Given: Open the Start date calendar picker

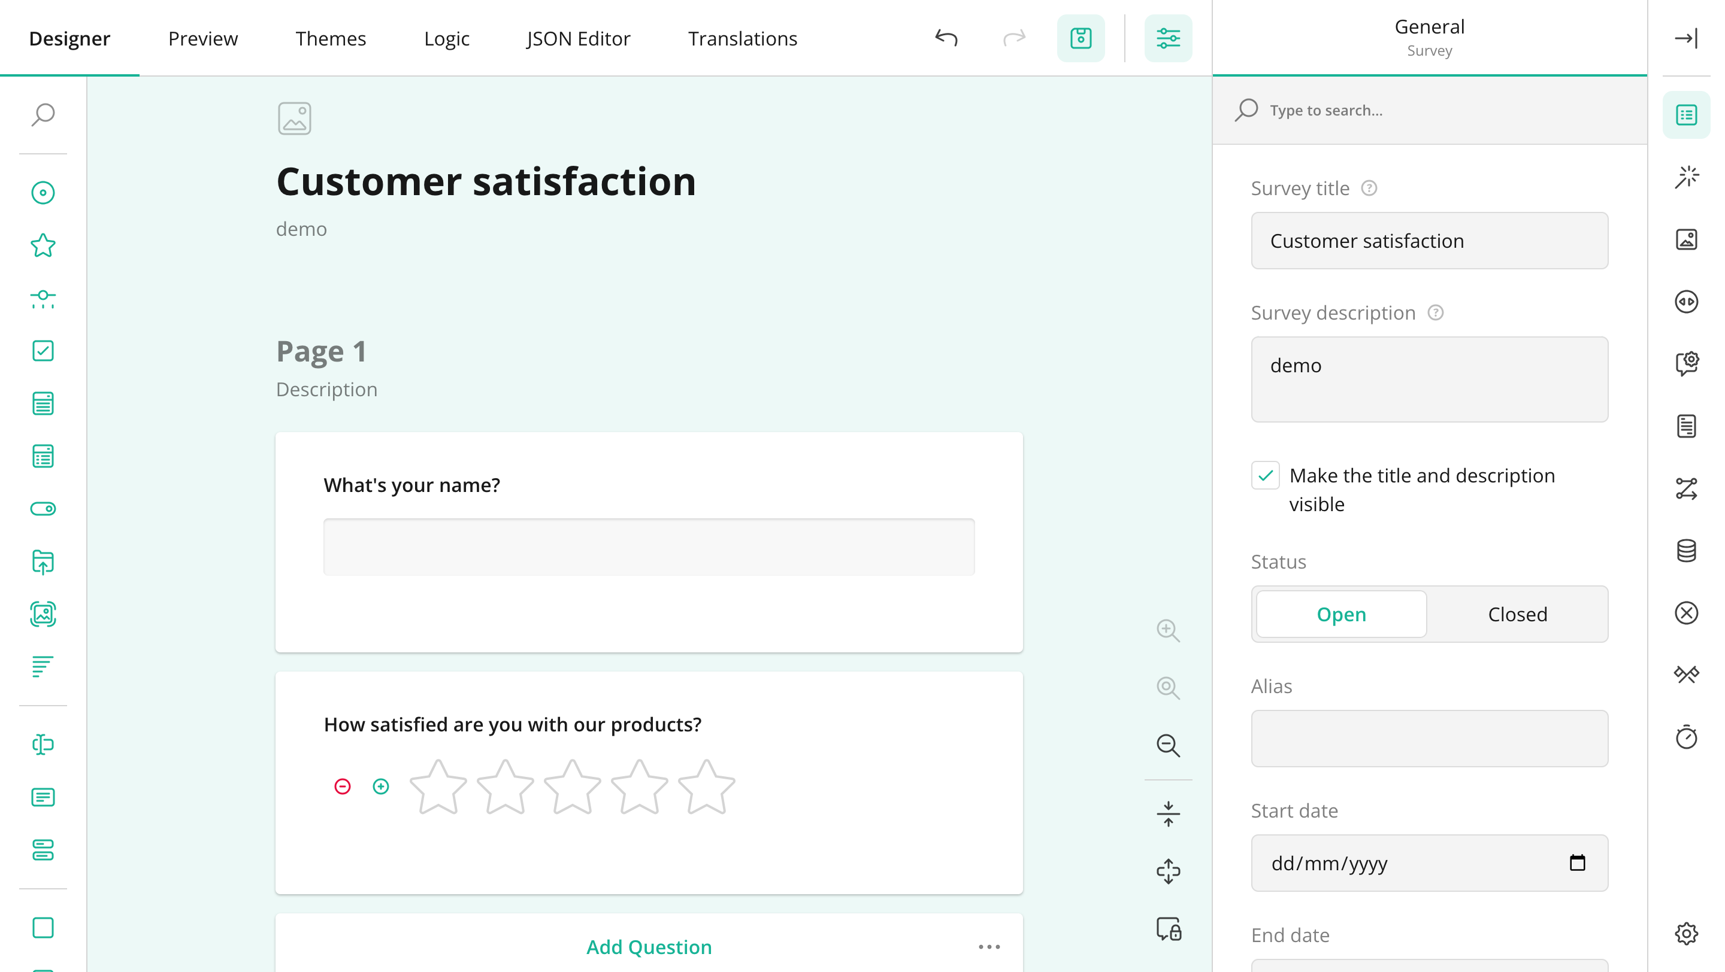Looking at the screenshot, I should coord(1577,862).
